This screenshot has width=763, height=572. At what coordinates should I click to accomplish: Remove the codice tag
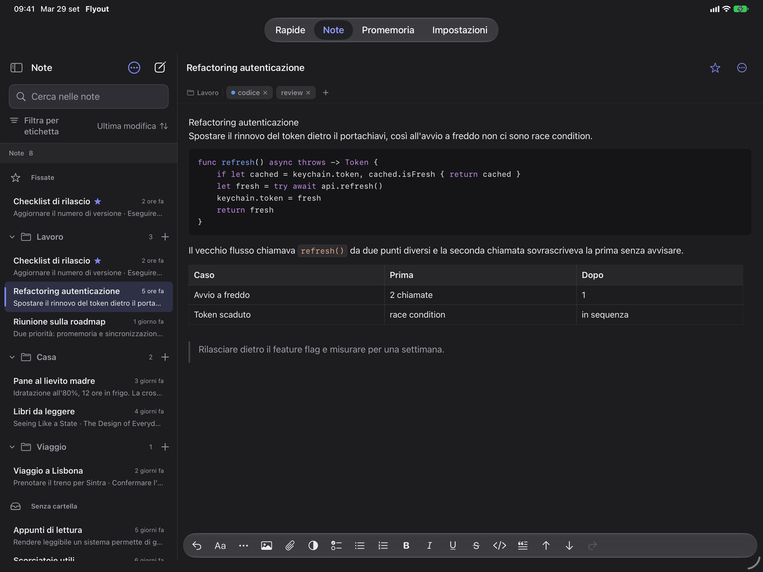click(x=265, y=93)
